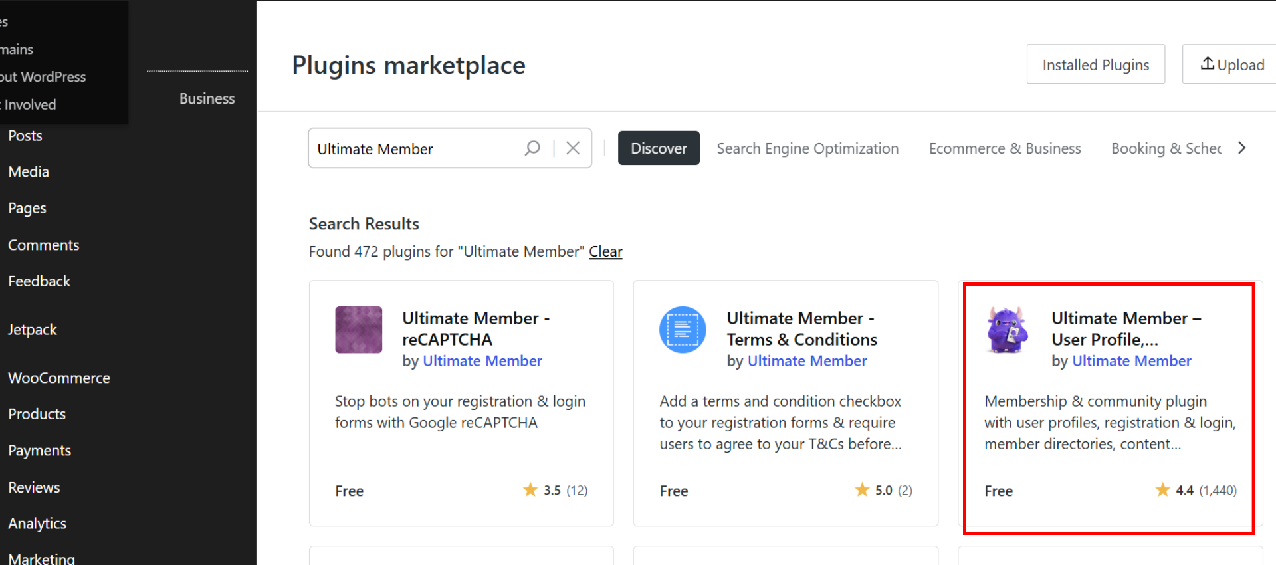
Task: Click the Ultimate Member purple mascot icon
Action: click(x=1007, y=330)
